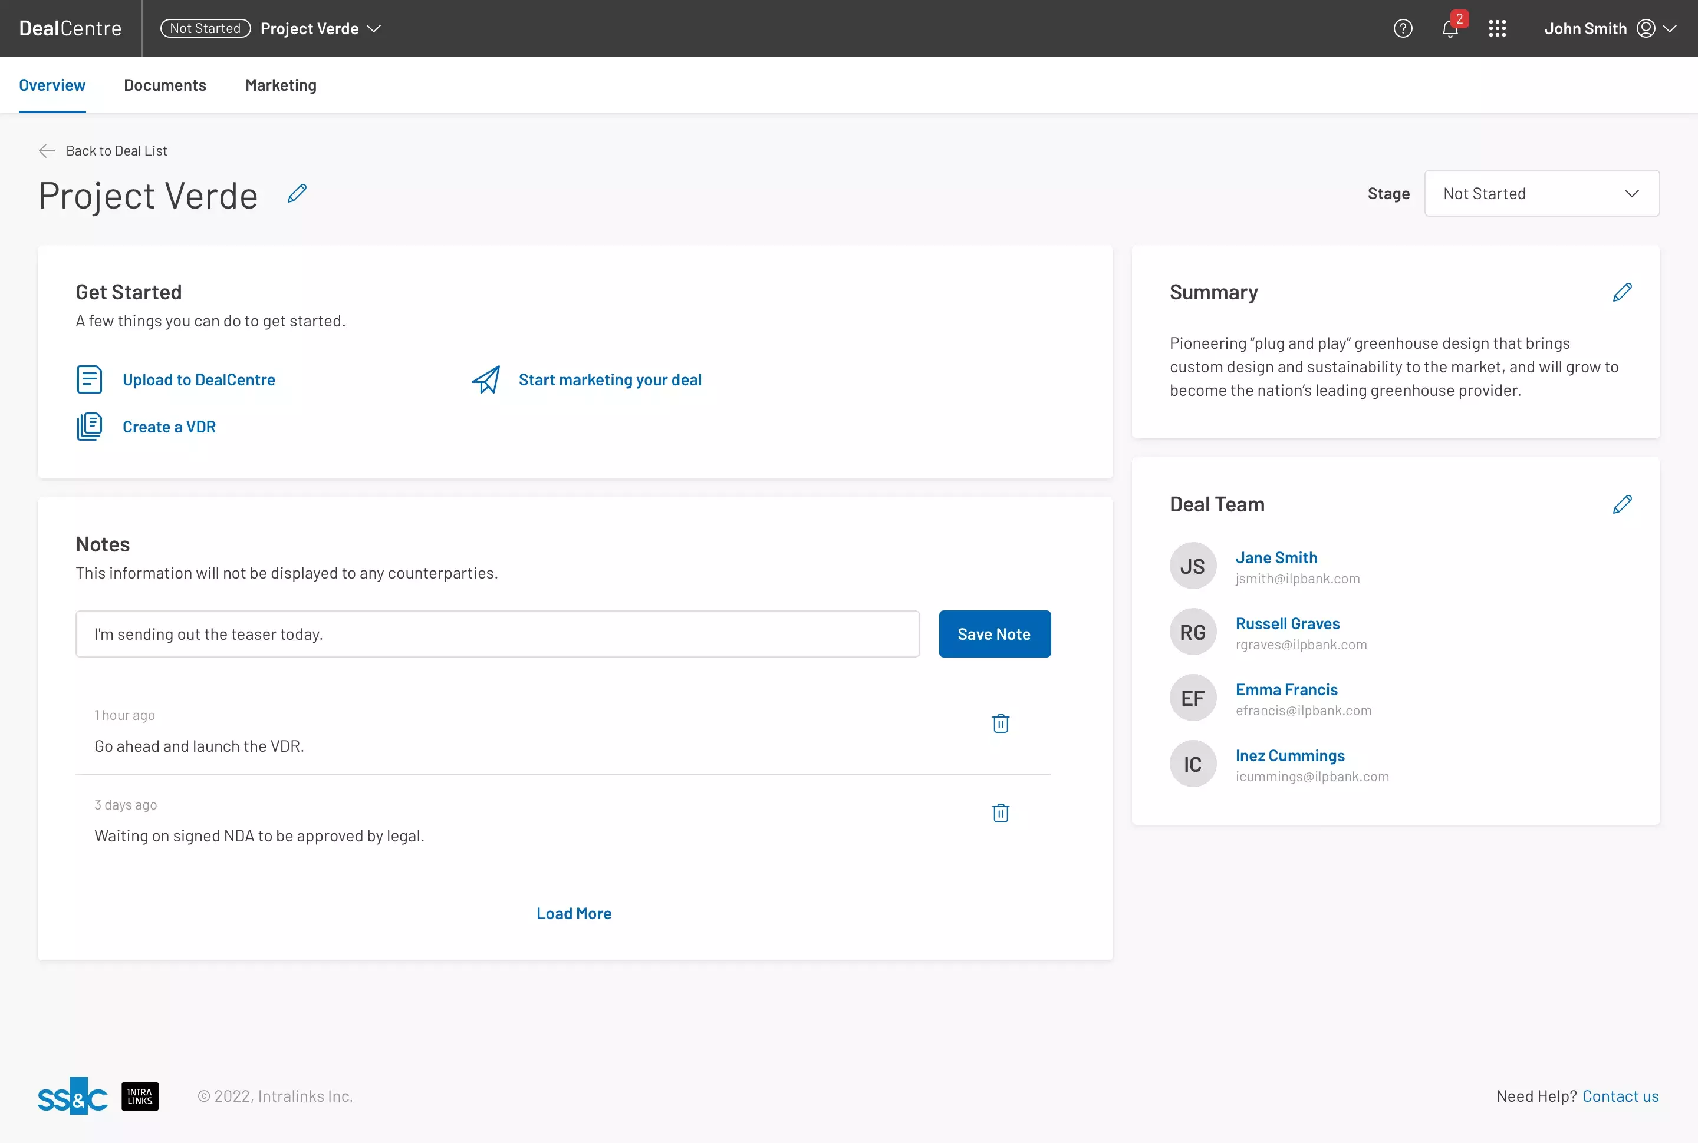Click the Deal Team edit pencil icon
The height and width of the screenshot is (1143, 1698).
coord(1622,504)
